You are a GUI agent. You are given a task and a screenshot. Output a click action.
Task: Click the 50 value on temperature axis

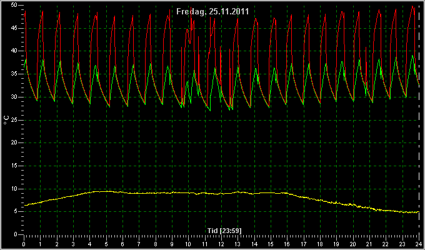click(14, 5)
